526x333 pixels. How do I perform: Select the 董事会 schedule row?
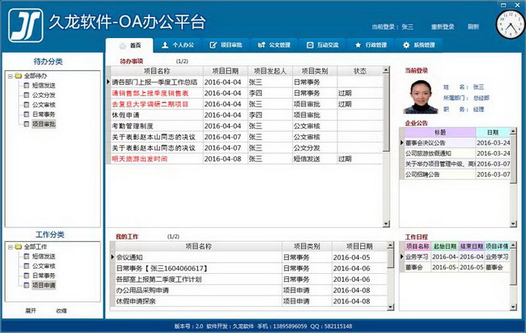[457, 267]
